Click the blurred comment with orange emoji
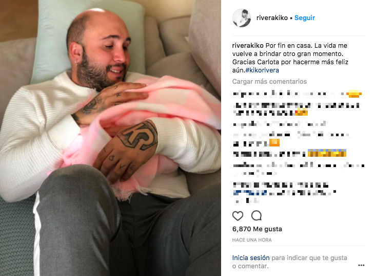This screenshot has height=276, width=375. point(291,139)
